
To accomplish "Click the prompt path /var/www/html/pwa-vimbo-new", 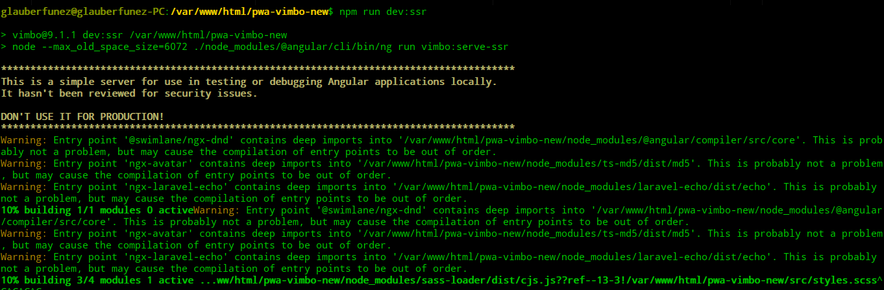I will point(250,12).
